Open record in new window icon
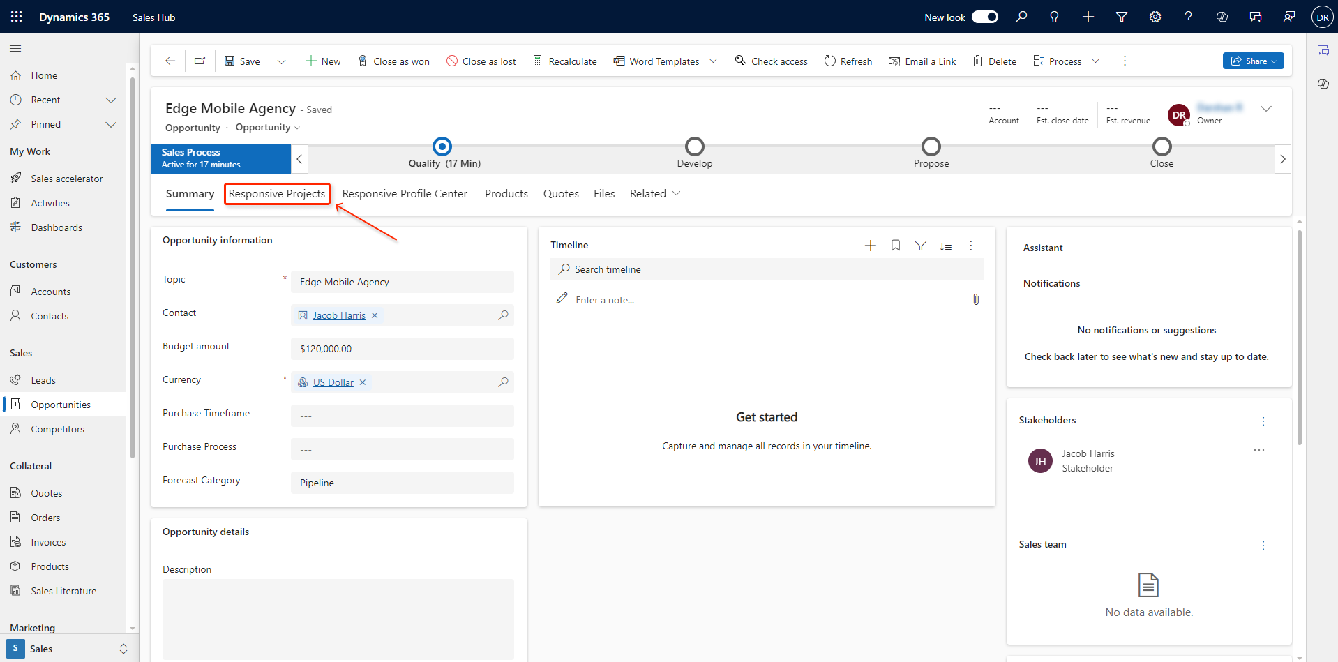This screenshot has height=662, width=1338. 200,61
